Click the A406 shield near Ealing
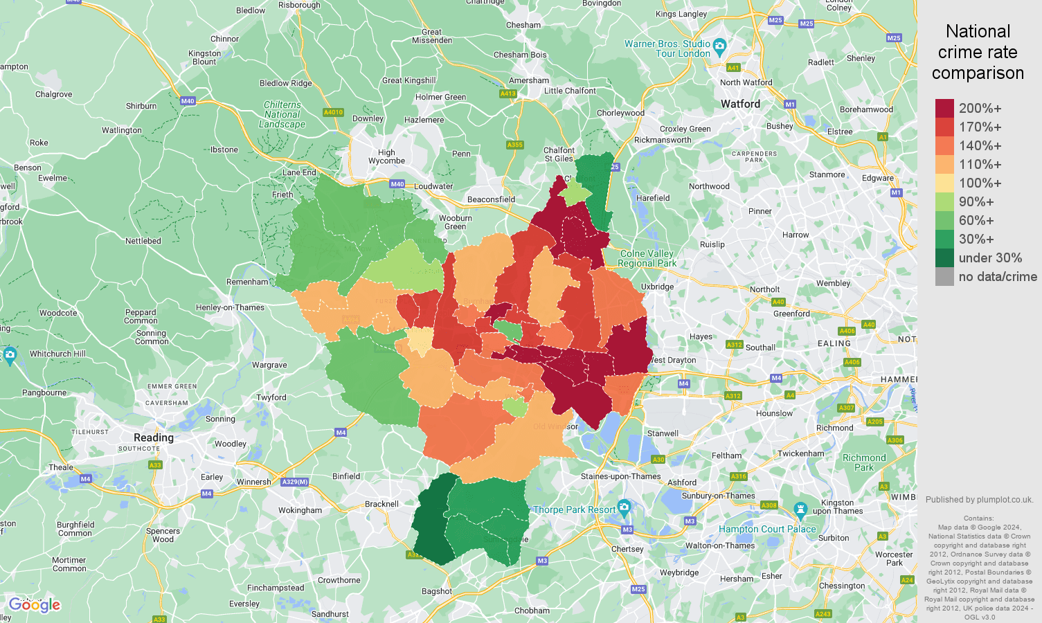This screenshot has width=1042, height=623. point(847,331)
